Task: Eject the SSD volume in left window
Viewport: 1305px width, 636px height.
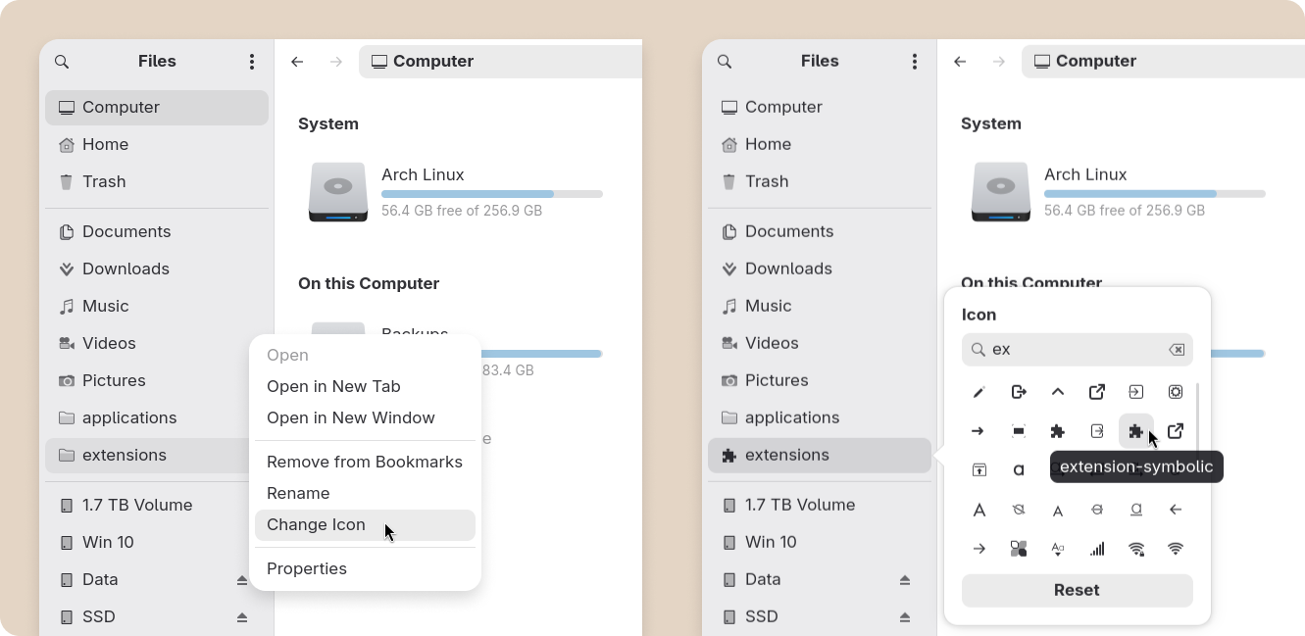Action: (x=242, y=617)
